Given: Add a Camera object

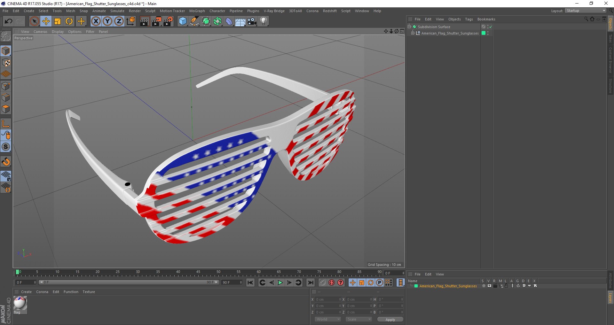Looking at the screenshot, I should pyautogui.click(x=252, y=21).
